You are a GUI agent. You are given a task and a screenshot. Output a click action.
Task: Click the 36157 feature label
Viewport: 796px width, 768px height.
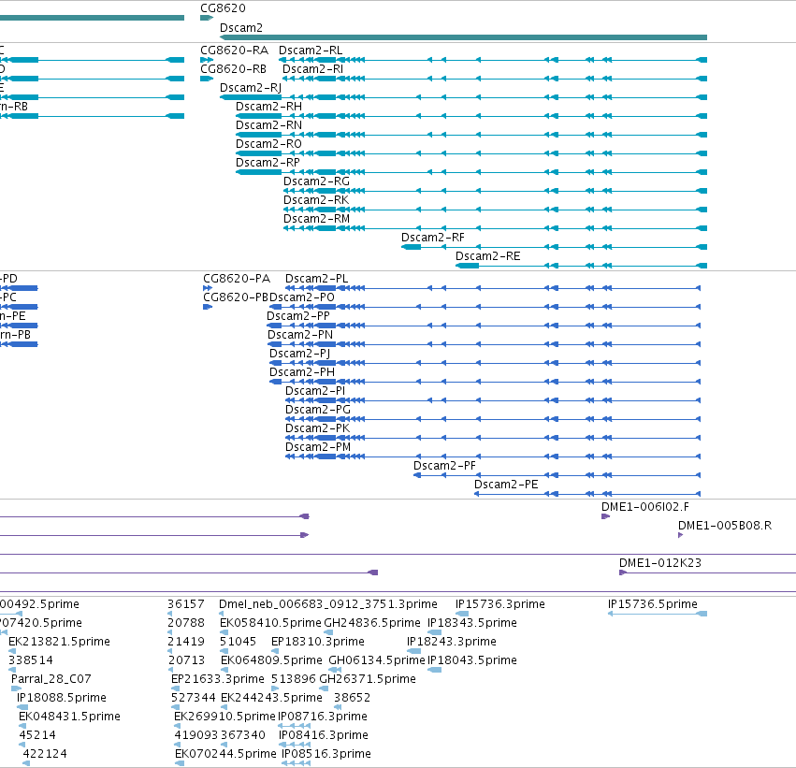pyautogui.click(x=186, y=604)
